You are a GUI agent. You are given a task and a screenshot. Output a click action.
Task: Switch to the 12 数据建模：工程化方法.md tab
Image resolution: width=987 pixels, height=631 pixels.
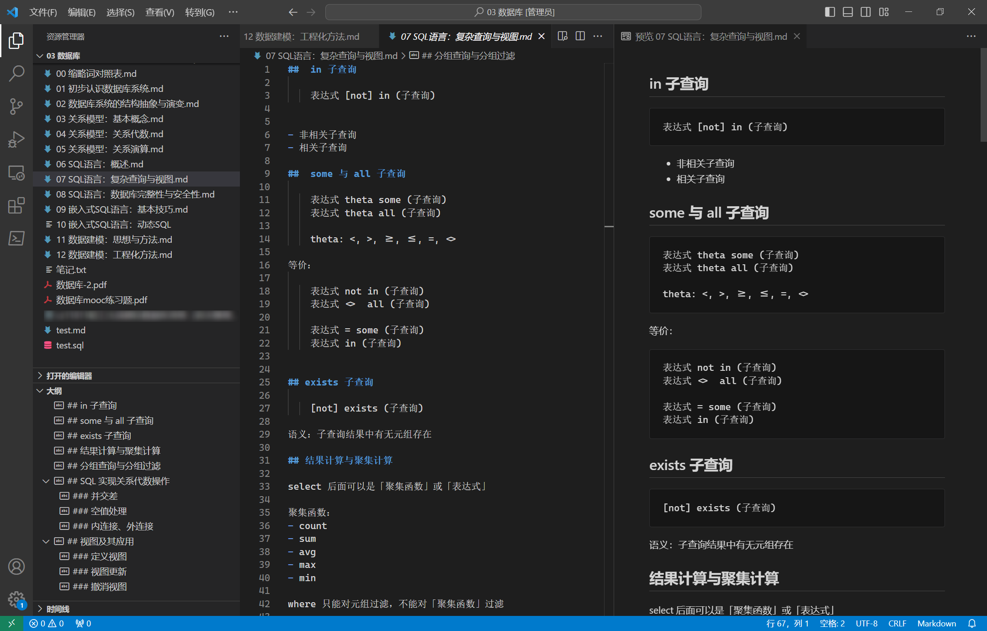click(x=302, y=37)
